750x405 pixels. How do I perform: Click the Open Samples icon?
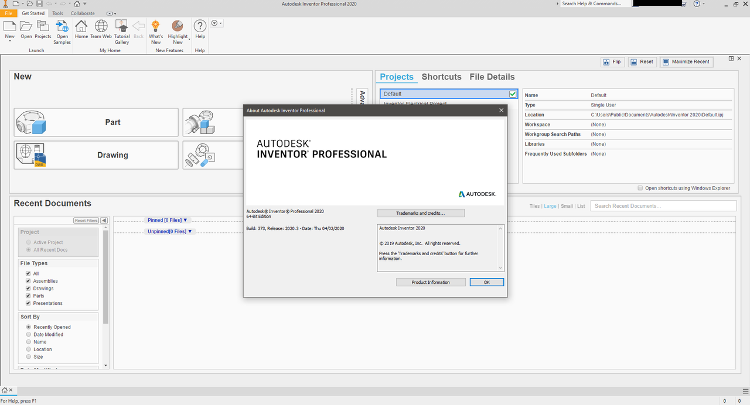point(62,26)
